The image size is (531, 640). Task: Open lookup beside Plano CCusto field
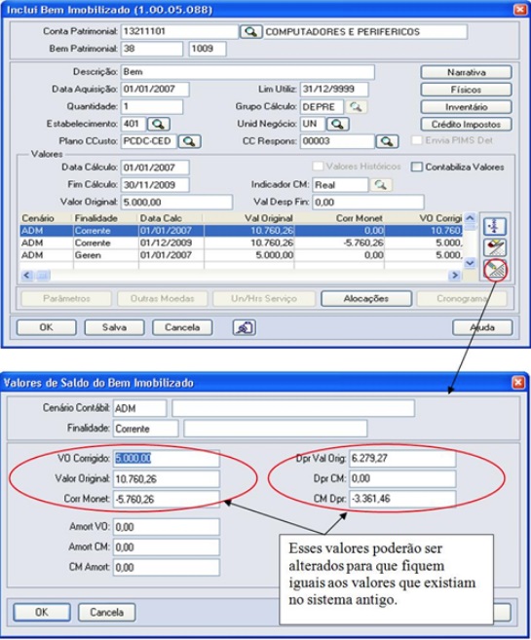[x=189, y=141]
